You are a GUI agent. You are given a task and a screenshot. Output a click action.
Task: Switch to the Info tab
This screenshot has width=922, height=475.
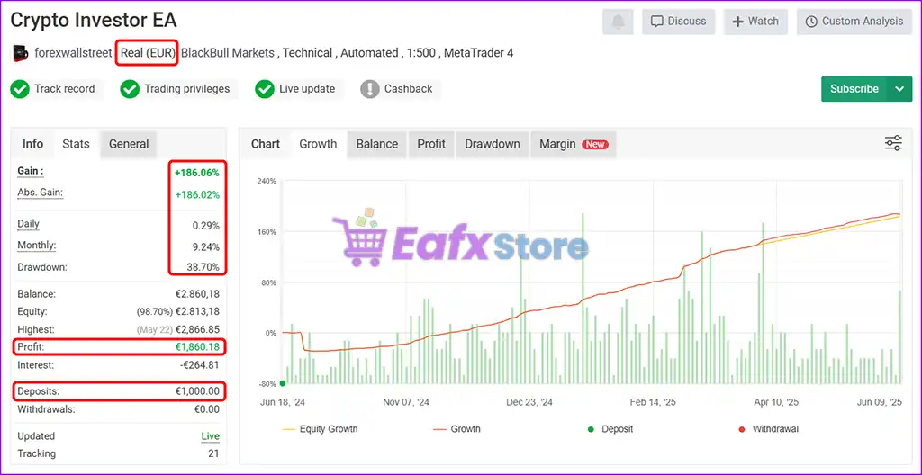(x=33, y=144)
